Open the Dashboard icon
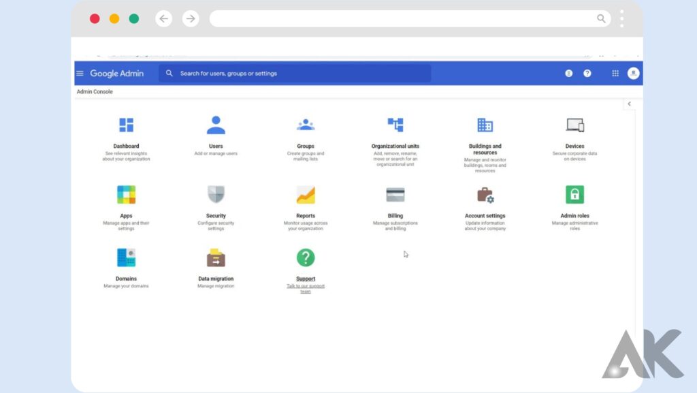Image resolution: width=697 pixels, height=393 pixels. 126,125
